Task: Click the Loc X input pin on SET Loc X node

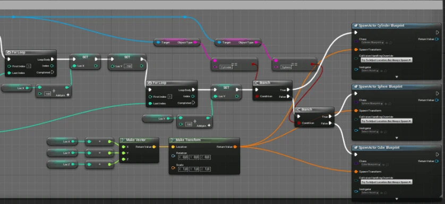Action: tap(74, 66)
